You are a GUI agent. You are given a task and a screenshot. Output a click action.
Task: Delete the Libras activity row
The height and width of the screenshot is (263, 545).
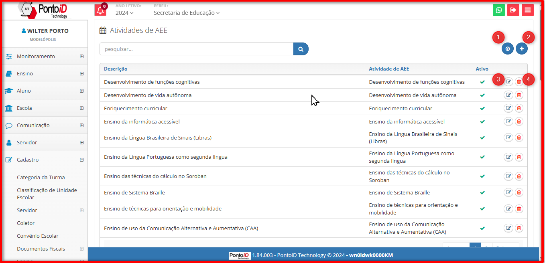519,138
